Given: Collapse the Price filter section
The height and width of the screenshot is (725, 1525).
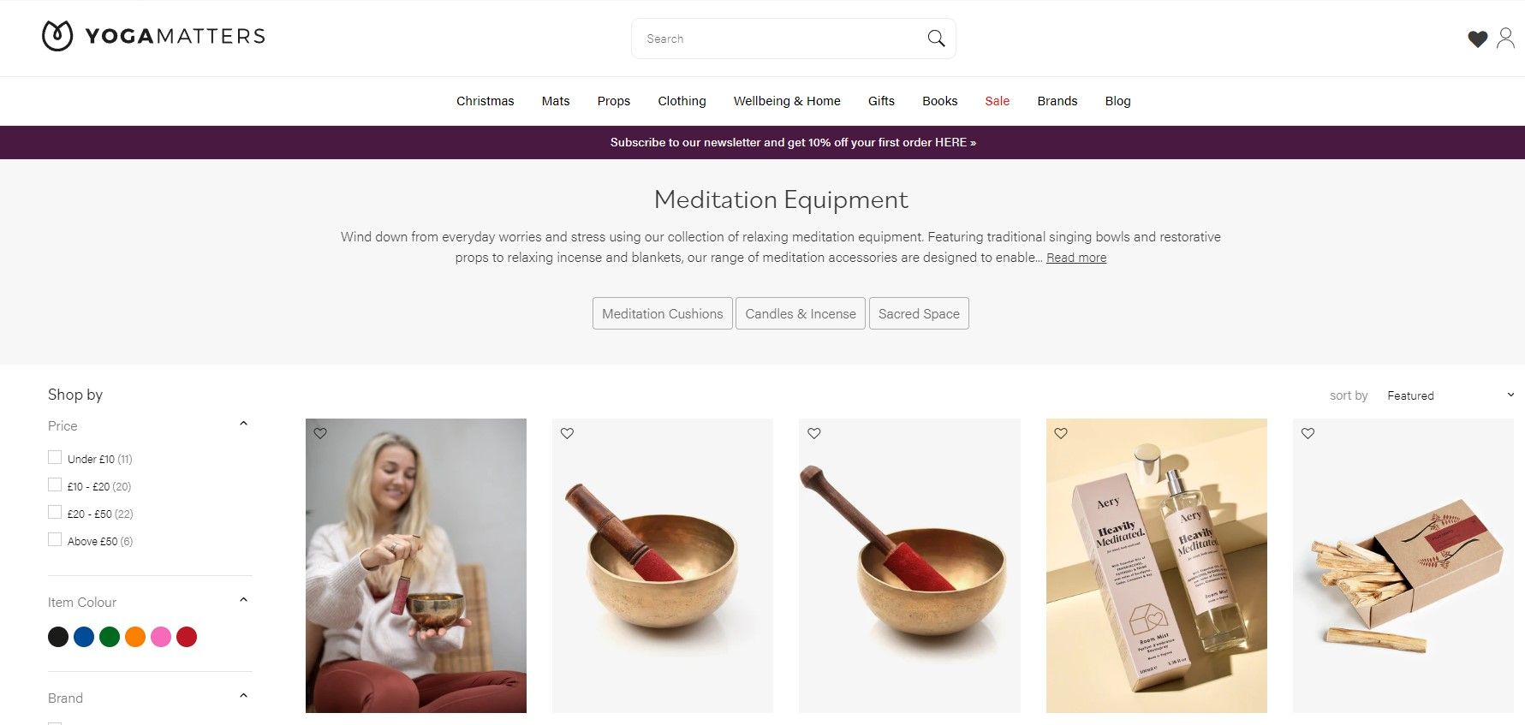Looking at the screenshot, I should tap(243, 424).
